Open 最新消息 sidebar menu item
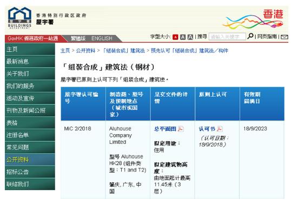Screen dimensions: 291x205 (30, 62)
